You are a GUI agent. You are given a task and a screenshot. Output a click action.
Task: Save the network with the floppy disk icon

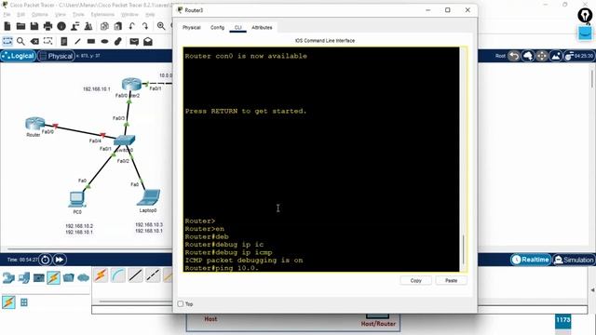(x=34, y=26)
